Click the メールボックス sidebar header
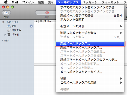This screenshot has height=95, width=127. tap(10, 22)
